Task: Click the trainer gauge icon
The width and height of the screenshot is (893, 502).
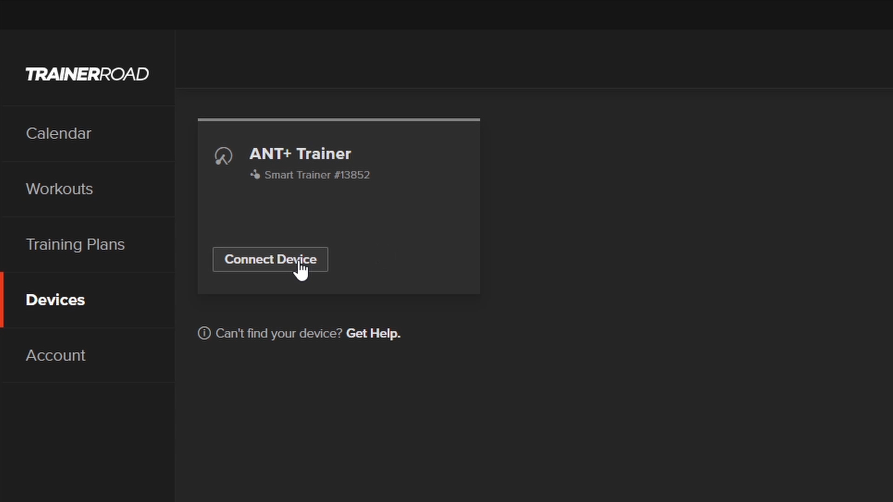Action: pos(223,156)
